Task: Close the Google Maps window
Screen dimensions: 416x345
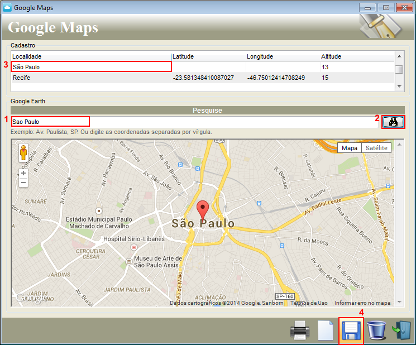Action: 404,7
